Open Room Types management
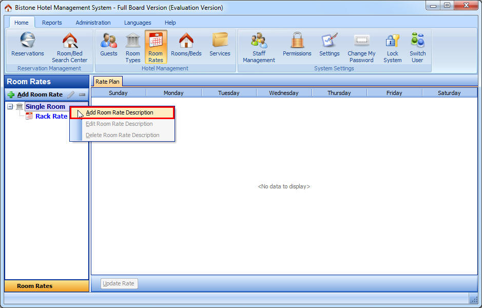This screenshot has width=482, height=308. point(133,47)
